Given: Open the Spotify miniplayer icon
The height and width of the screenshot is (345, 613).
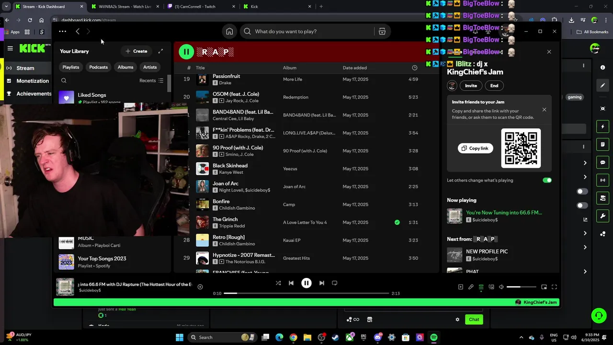Looking at the screenshot, I should 544,287.
